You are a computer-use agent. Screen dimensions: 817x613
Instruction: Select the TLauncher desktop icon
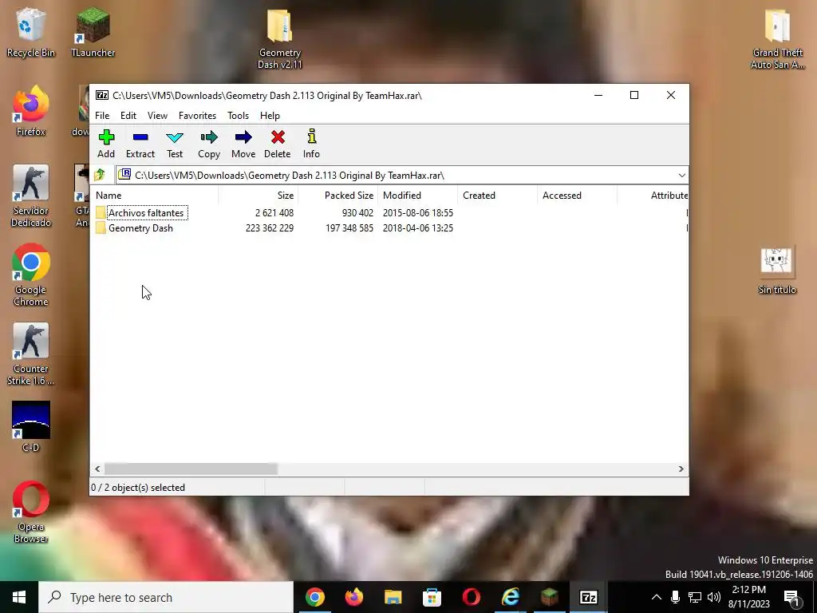click(x=93, y=32)
